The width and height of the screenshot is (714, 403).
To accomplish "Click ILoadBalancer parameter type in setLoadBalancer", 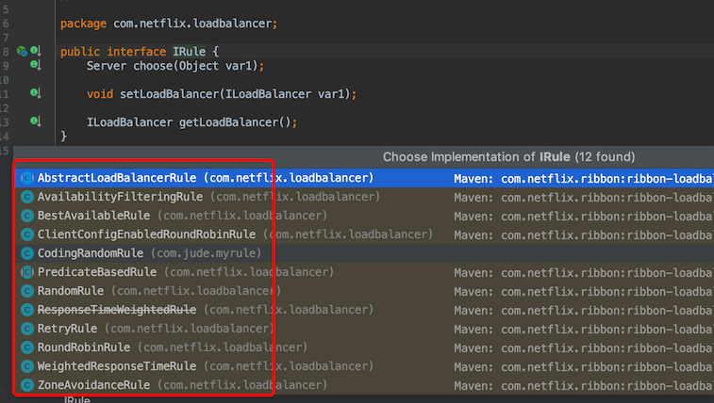I will [x=269, y=94].
